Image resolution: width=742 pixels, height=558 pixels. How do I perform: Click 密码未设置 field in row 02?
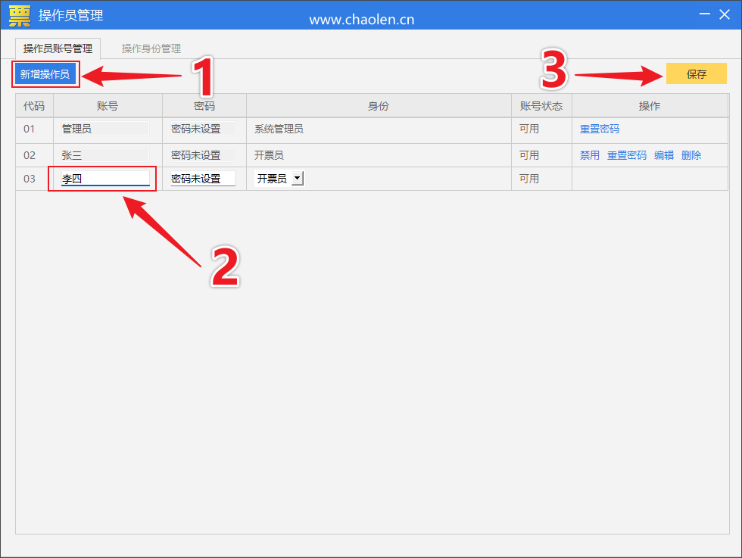coord(203,155)
